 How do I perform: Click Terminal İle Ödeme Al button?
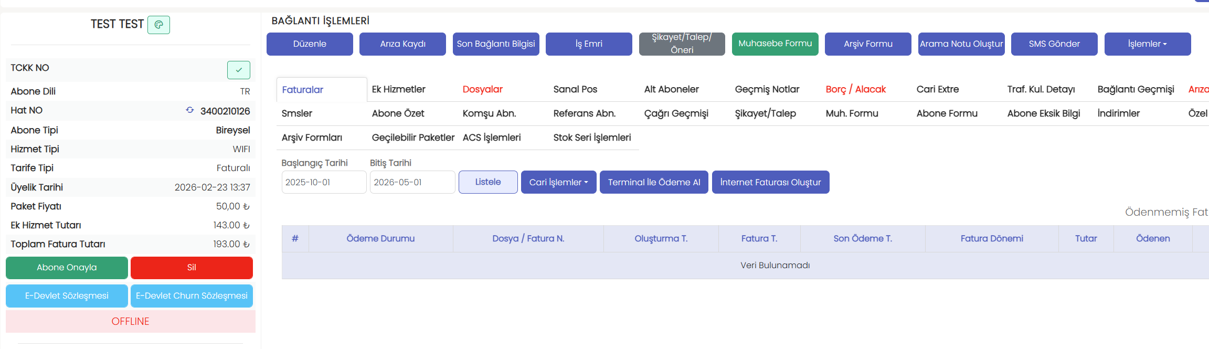point(654,182)
